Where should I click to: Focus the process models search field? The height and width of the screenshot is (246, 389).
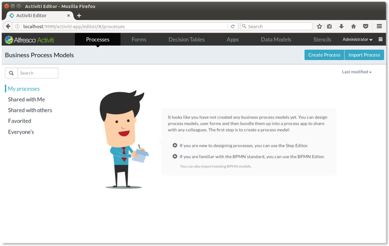[37, 73]
